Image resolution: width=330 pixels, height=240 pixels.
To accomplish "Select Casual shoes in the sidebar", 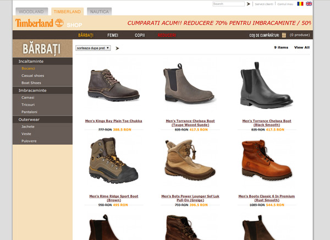I will pyautogui.click(x=32, y=75).
